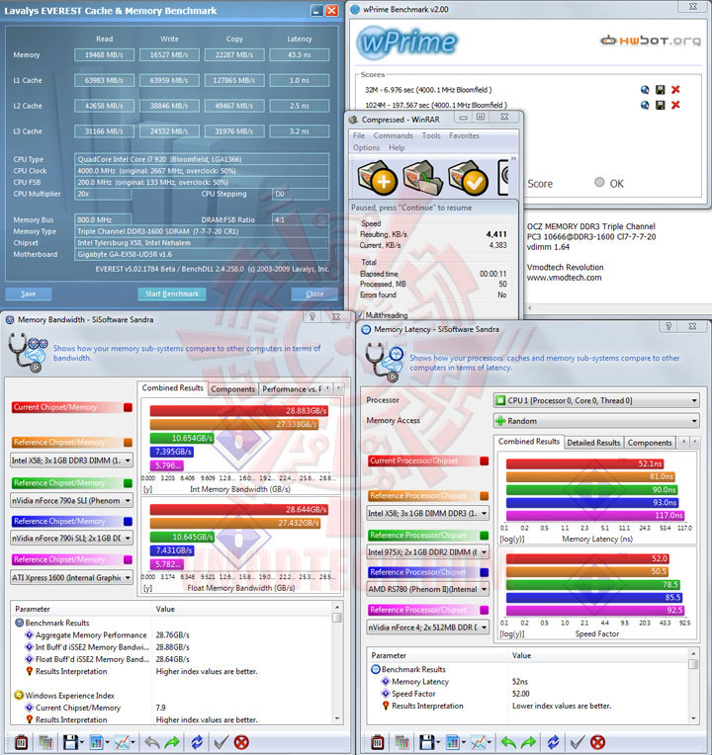Click the first toolbar icon in Memory Bandwidth window

tap(21, 742)
